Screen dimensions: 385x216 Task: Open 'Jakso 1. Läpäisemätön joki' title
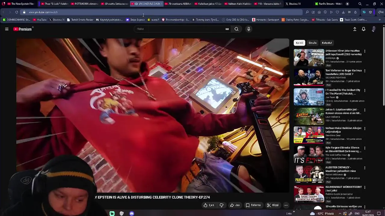point(343,111)
